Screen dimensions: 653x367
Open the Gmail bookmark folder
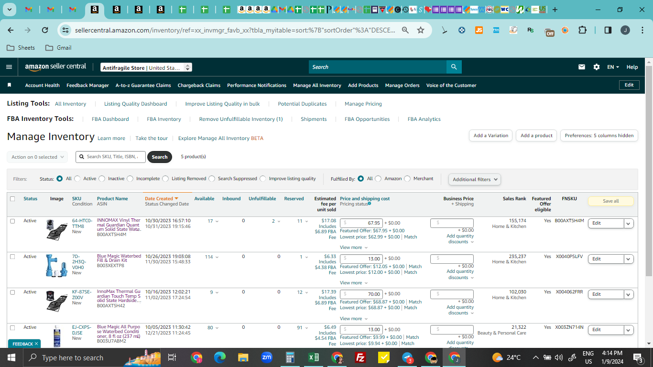click(58, 48)
